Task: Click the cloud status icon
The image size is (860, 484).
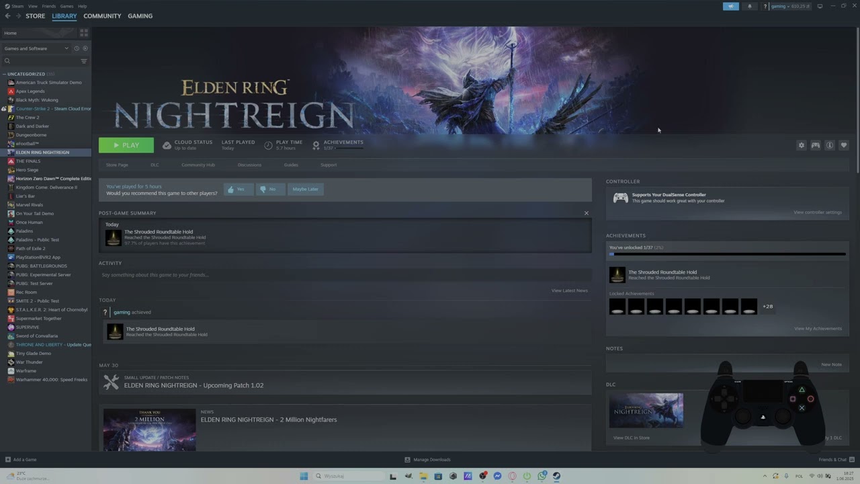Action: pyautogui.click(x=167, y=145)
